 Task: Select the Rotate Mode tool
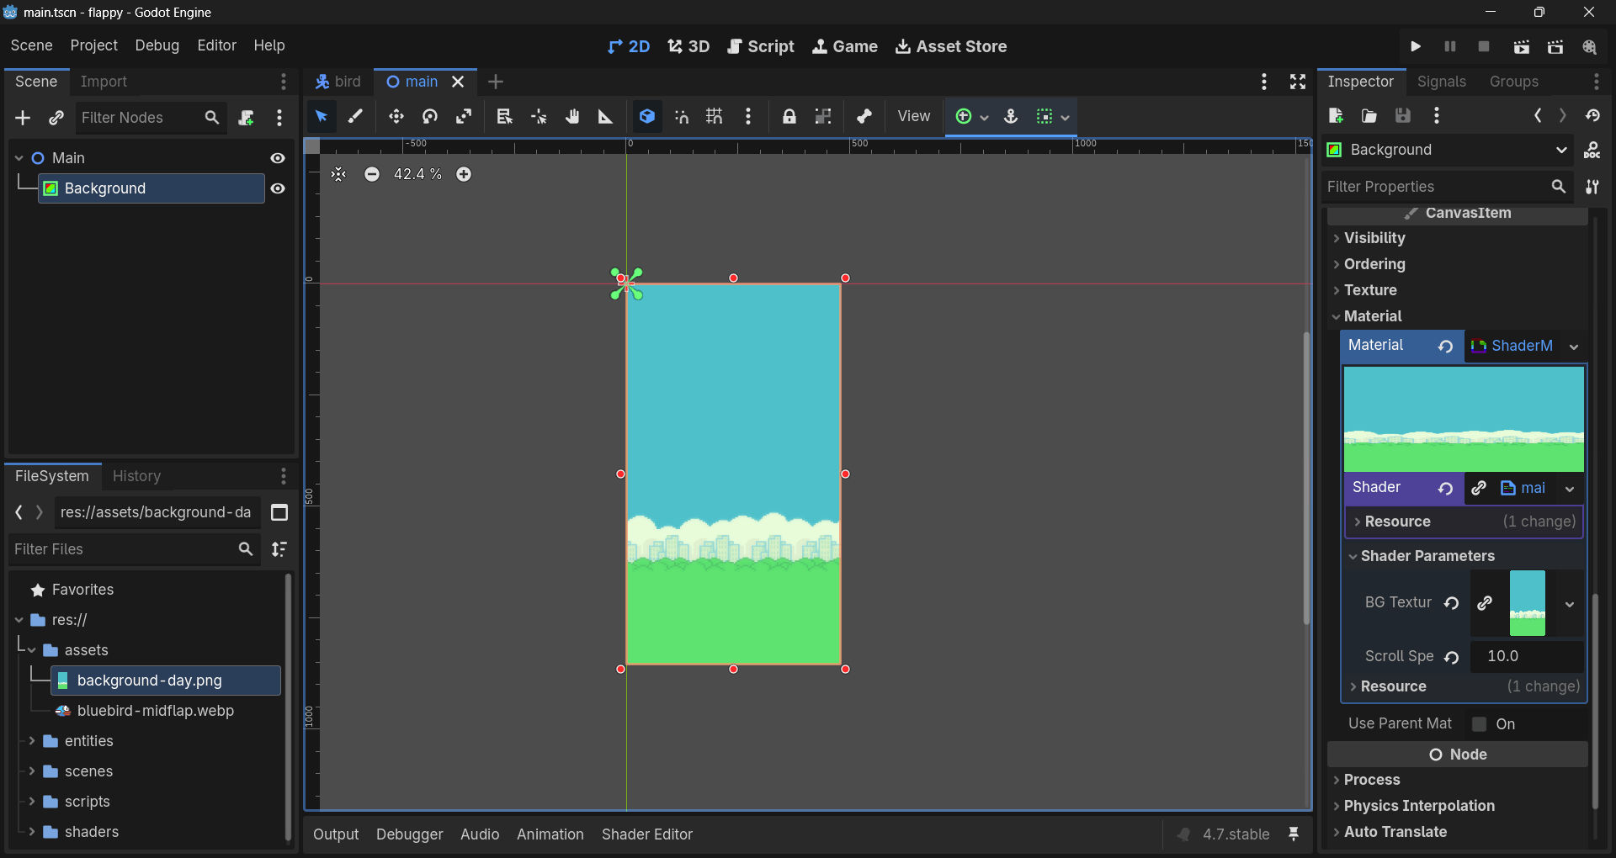tap(430, 117)
